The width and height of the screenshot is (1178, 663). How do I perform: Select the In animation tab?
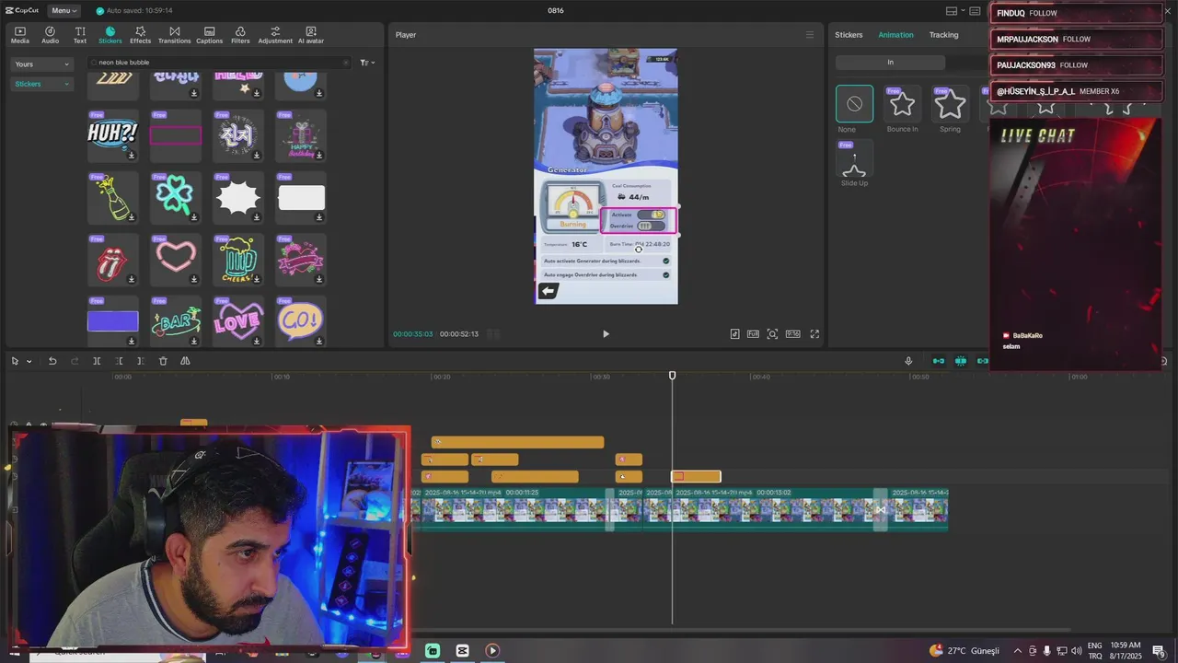point(890,63)
